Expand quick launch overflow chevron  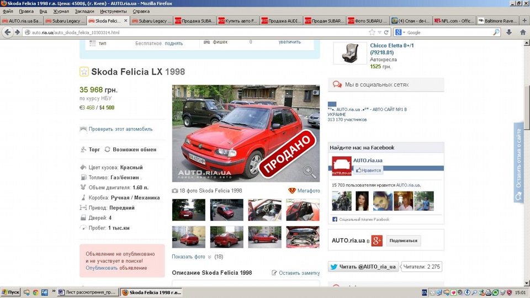[x=54, y=291]
